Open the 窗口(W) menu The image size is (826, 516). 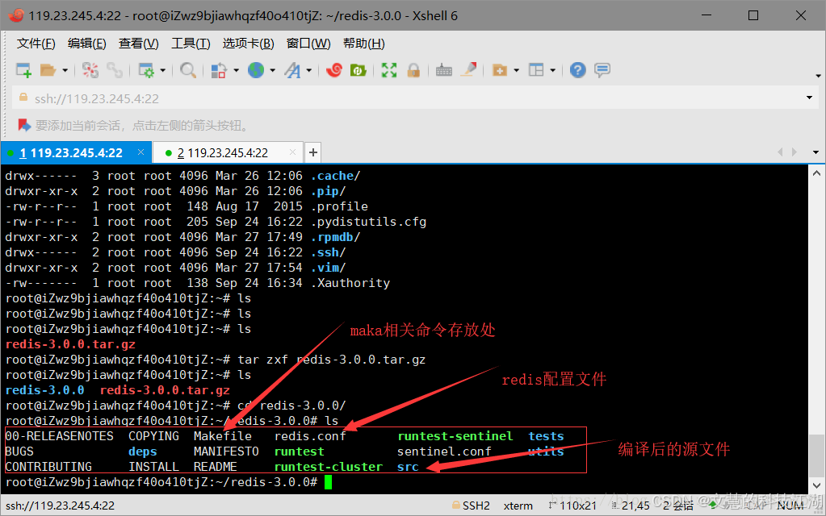click(x=308, y=44)
